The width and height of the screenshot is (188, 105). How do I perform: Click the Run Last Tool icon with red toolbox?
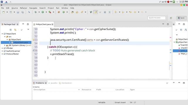[x=50, y=12]
